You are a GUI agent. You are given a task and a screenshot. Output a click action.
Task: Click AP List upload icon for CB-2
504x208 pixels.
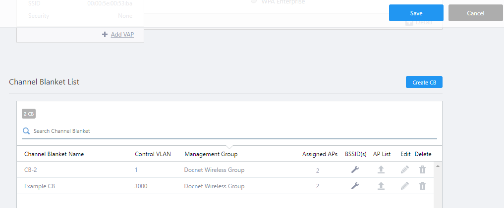381,170
